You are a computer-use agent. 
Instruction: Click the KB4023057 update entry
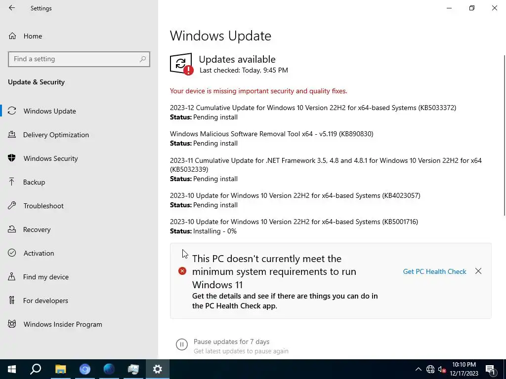(x=295, y=195)
